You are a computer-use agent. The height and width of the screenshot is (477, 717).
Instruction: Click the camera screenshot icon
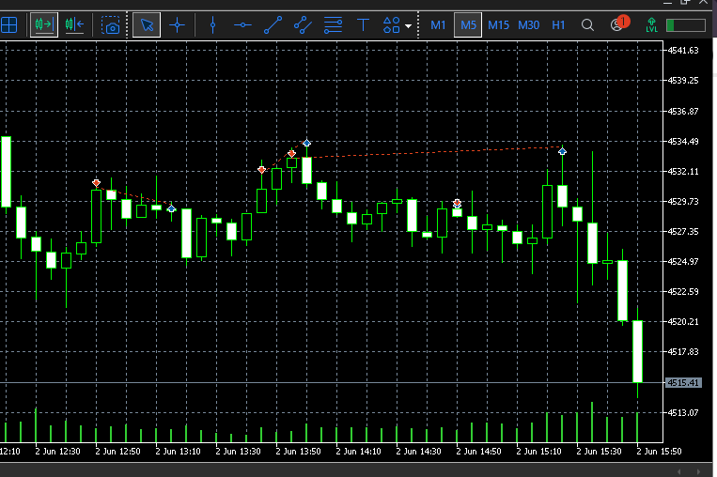coord(111,25)
